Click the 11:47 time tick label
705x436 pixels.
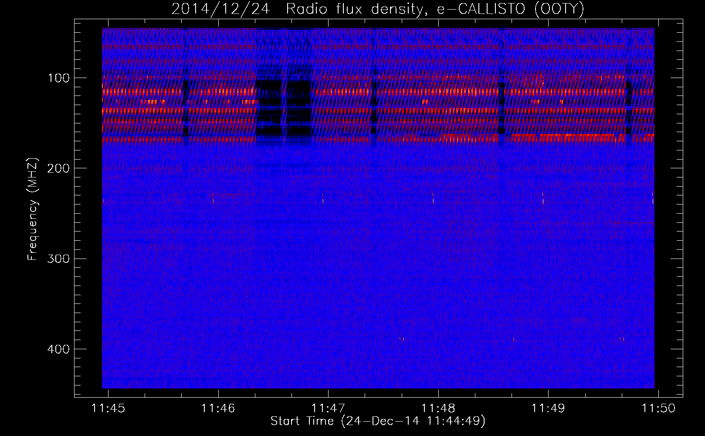click(328, 408)
